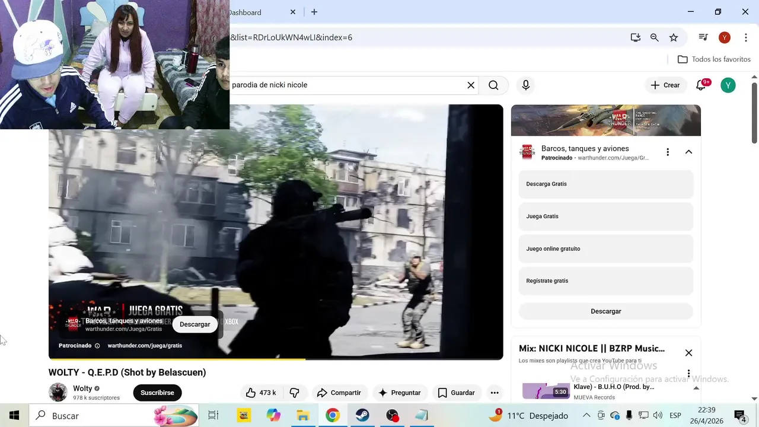Clear the YouTube search box text
759x427 pixels.
[471, 85]
